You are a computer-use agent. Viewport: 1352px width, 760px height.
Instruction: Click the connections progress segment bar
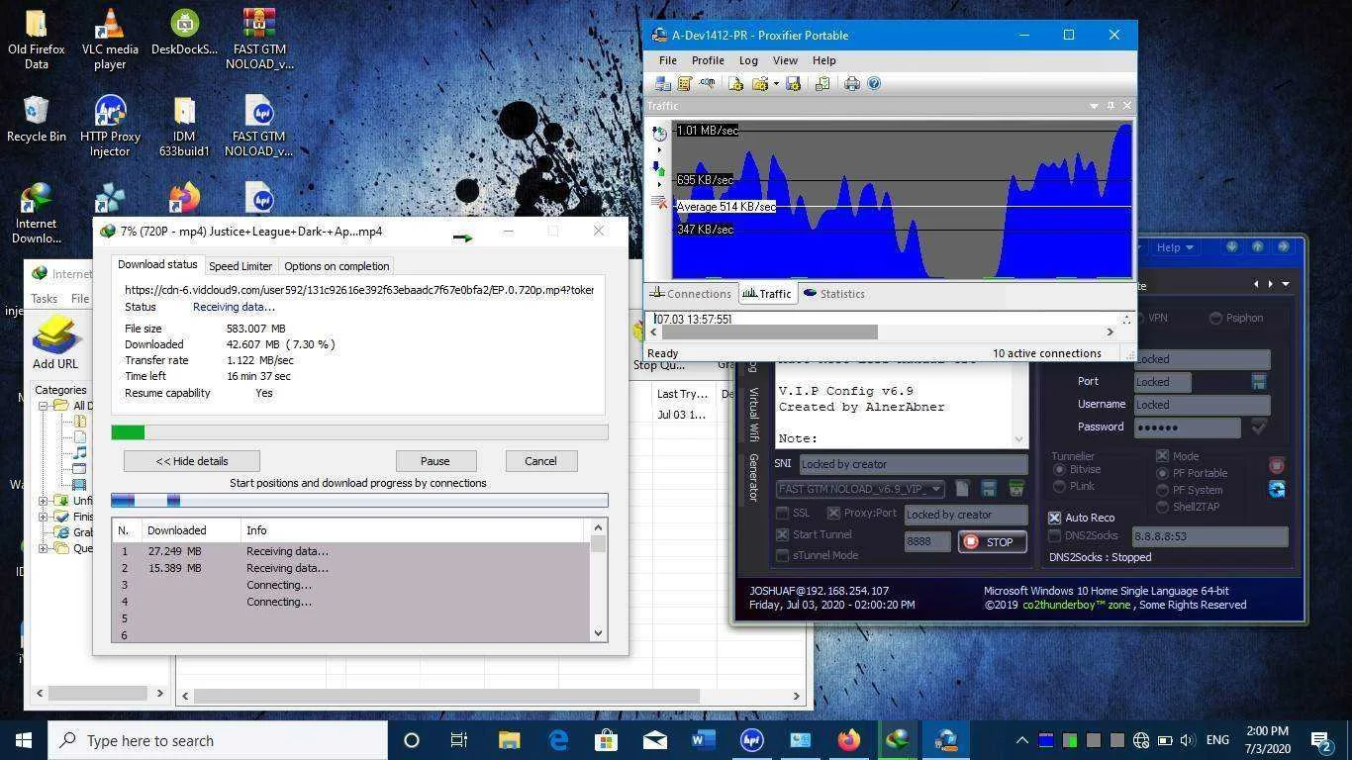point(359,501)
